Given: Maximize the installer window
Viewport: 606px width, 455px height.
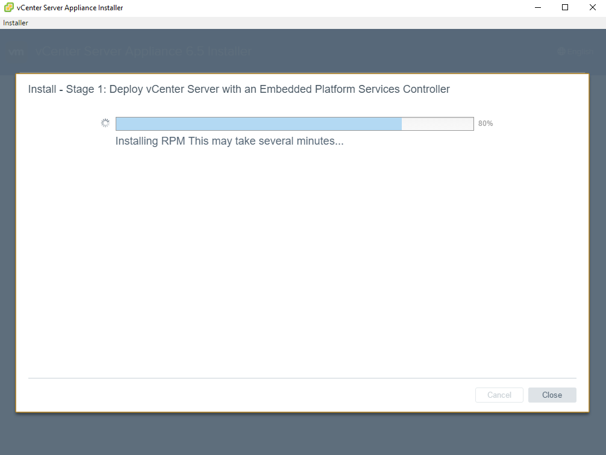Looking at the screenshot, I should 565,8.
